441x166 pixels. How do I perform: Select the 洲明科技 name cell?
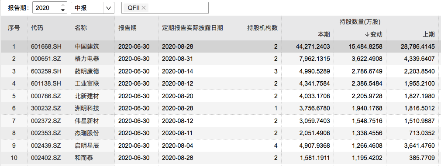click(87, 108)
